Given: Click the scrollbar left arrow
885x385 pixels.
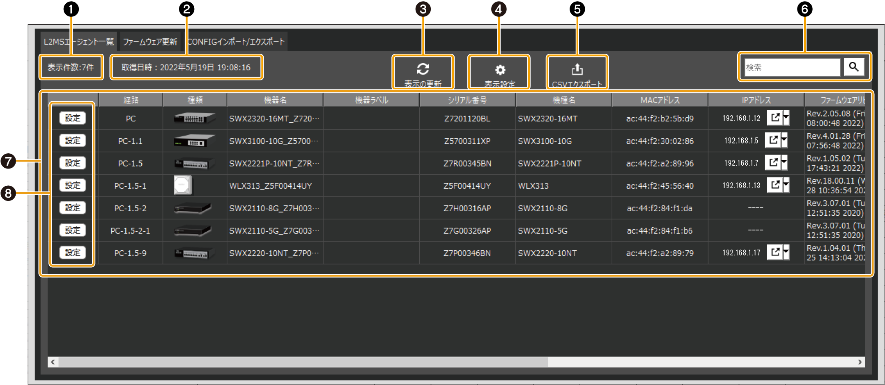Looking at the screenshot, I should coord(53,362).
